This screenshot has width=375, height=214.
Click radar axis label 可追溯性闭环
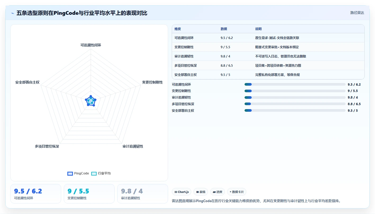[91, 45]
